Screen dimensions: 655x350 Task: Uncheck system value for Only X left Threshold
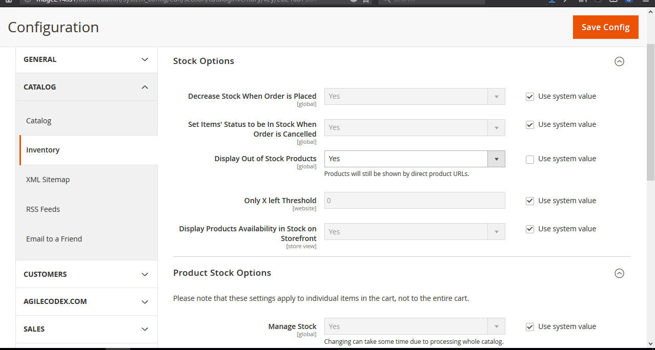coord(530,201)
